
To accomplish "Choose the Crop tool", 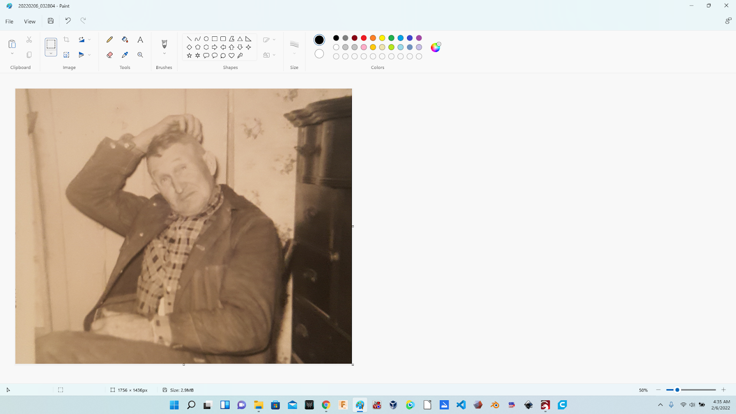I will (x=66, y=40).
